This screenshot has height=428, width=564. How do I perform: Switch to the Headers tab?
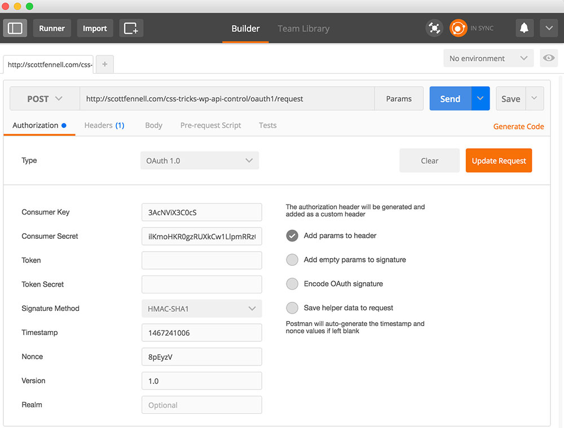click(x=104, y=125)
